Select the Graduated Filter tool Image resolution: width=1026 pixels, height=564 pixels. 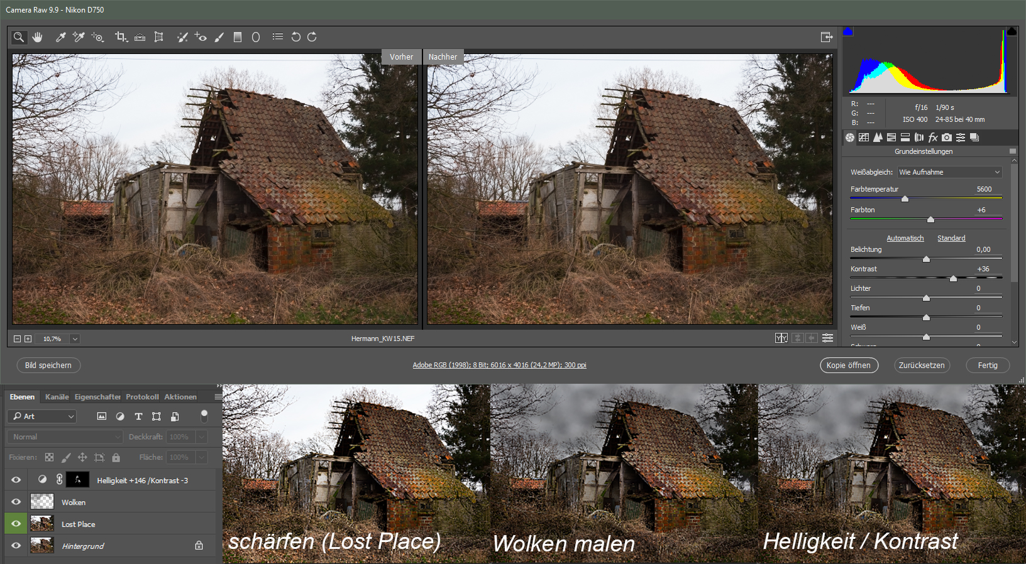tap(238, 37)
